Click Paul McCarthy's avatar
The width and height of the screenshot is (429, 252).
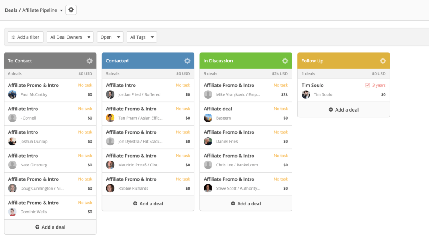13,94
